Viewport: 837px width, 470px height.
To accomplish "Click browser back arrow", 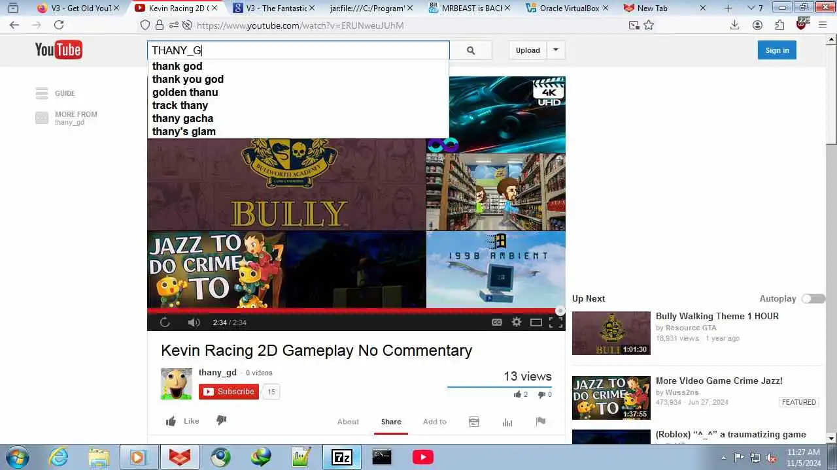I will click(14, 25).
